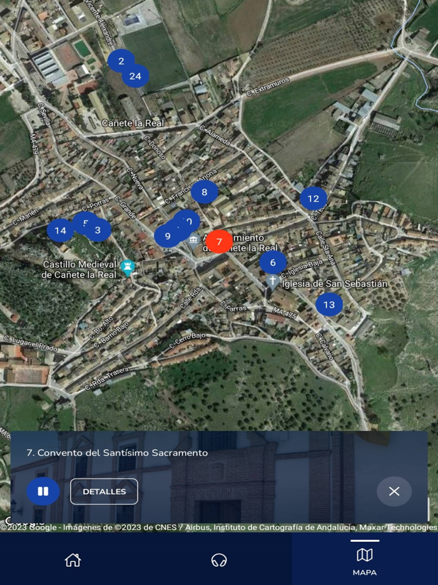
Task: Tap the C. Alameda street label
Action: click(x=215, y=135)
